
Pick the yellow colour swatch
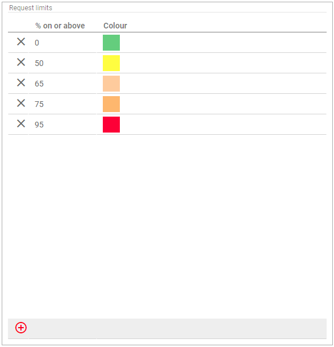pyautogui.click(x=111, y=63)
